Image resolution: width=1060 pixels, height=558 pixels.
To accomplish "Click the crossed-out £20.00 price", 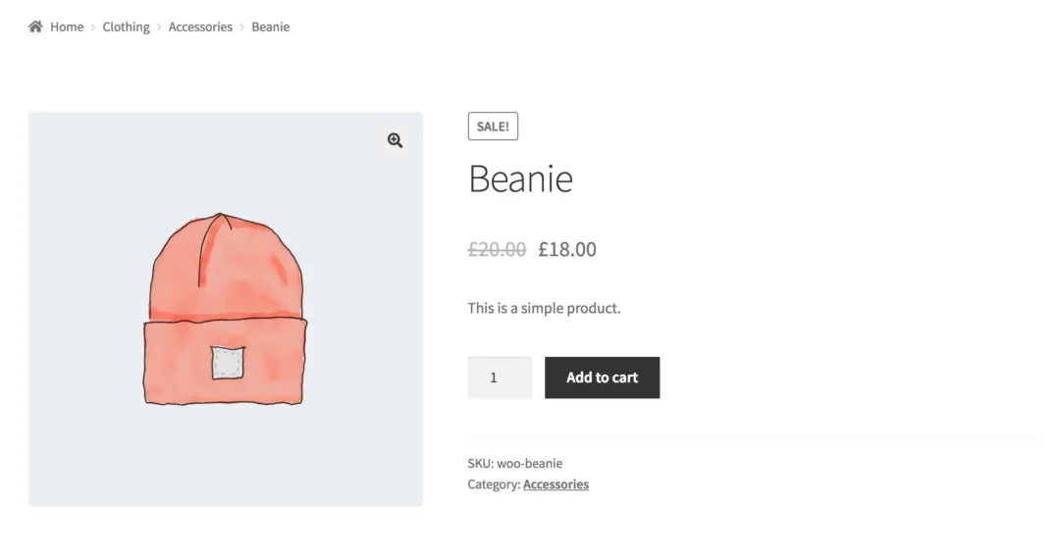I will [497, 249].
